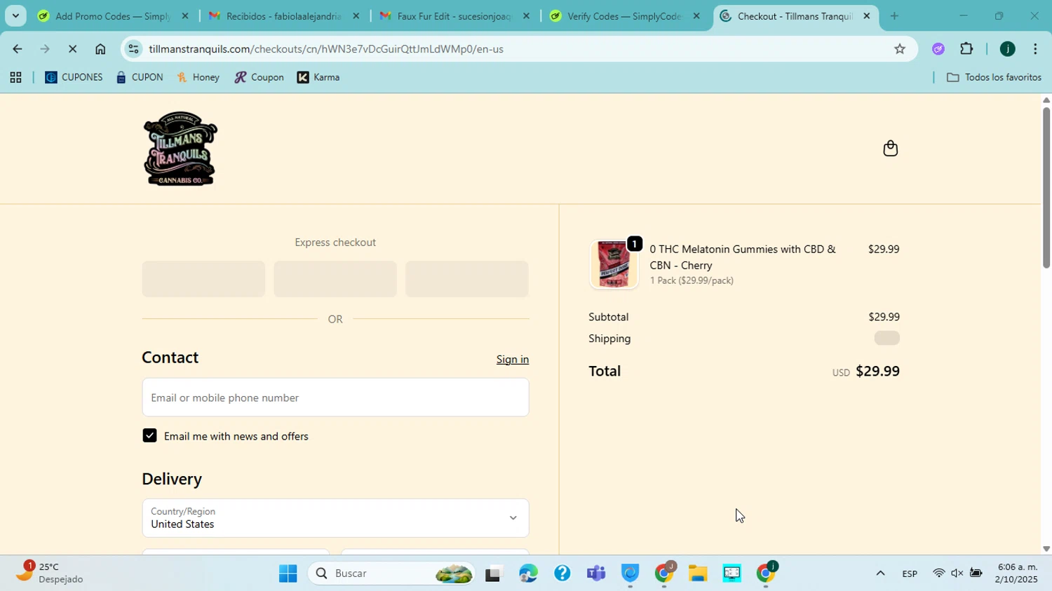Click the first express checkout button placeholder

click(x=203, y=279)
